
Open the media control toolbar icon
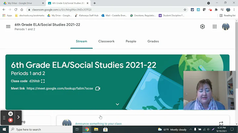[x=222, y=10]
